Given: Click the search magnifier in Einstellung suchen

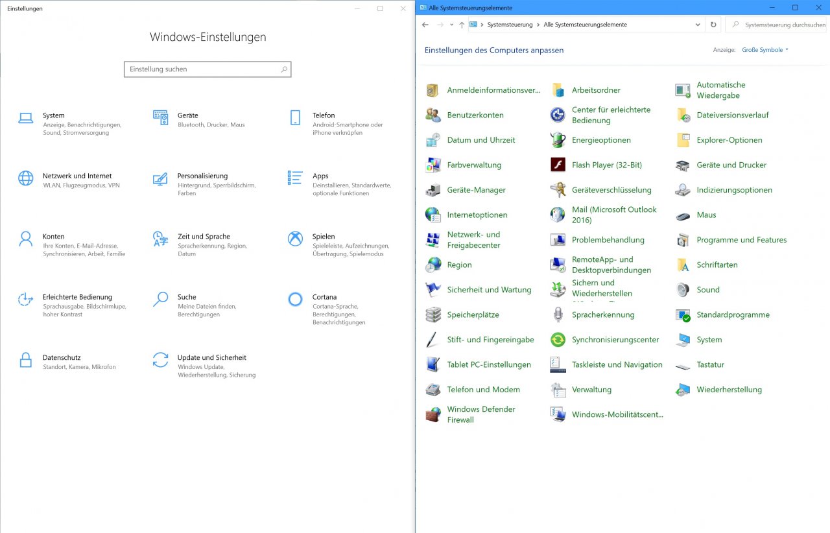Looking at the screenshot, I should (284, 69).
